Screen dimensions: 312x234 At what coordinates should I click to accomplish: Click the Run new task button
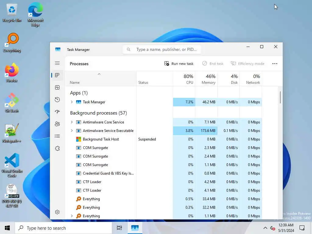point(179,64)
